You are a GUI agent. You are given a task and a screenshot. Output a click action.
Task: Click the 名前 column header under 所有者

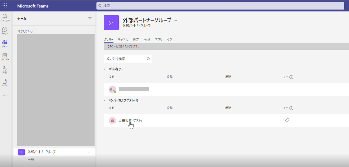[x=112, y=77]
